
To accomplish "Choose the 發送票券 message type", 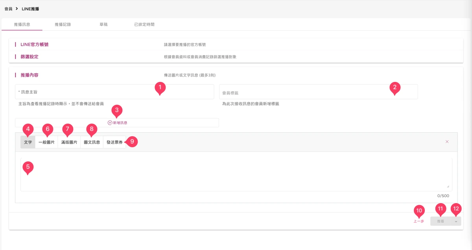I will [x=114, y=142].
